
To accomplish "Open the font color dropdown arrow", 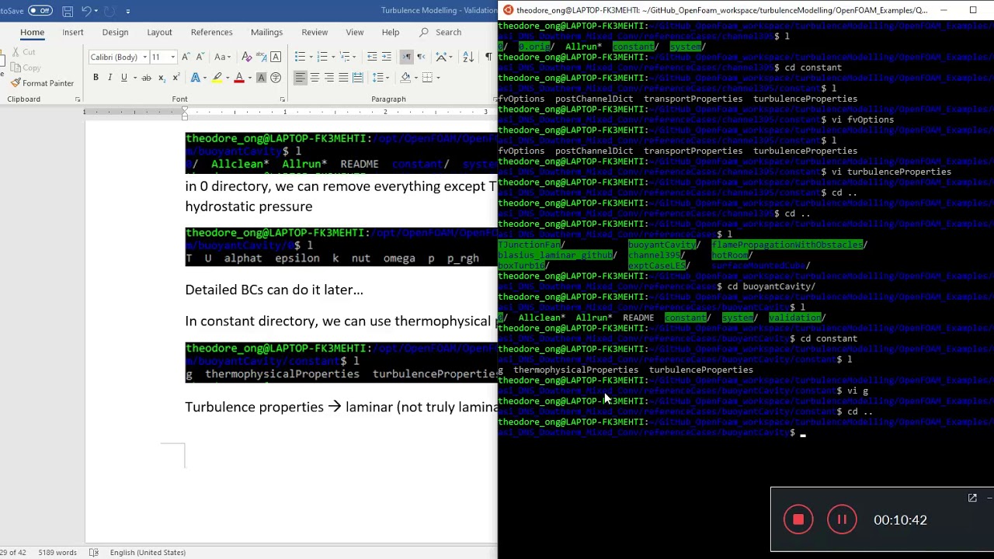I will click(x=249, y=78).
